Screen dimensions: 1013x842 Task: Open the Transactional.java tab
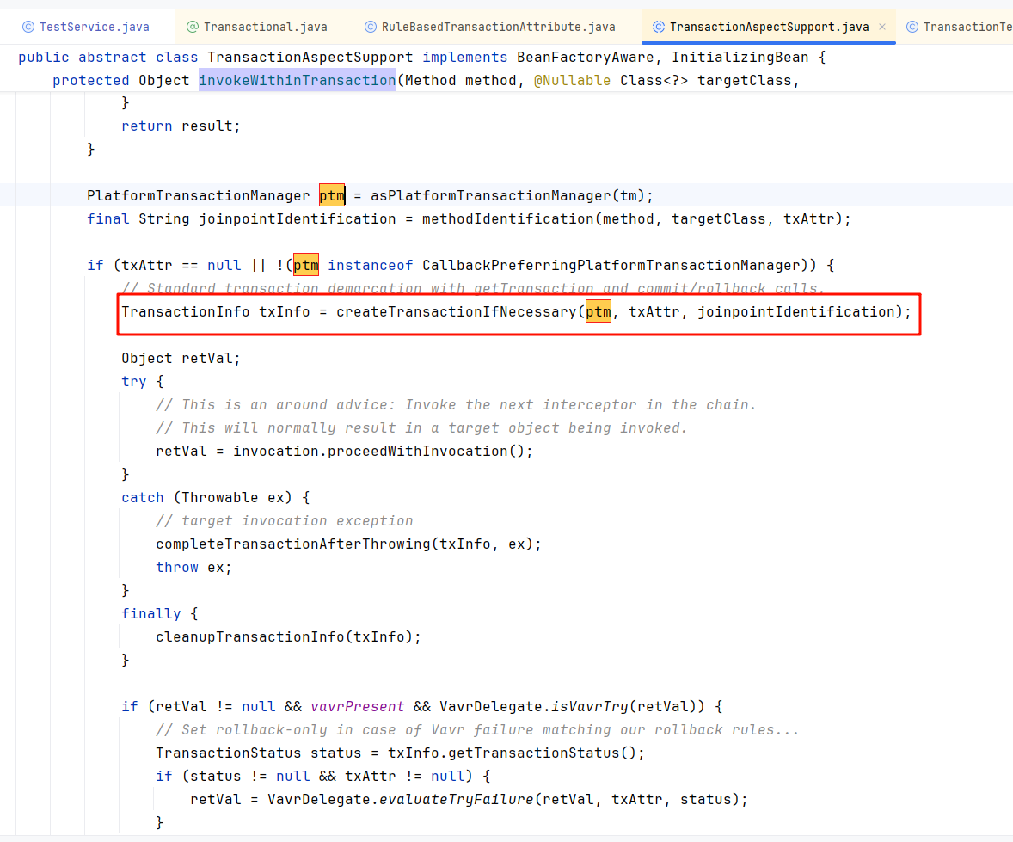[x=257, y=28]
